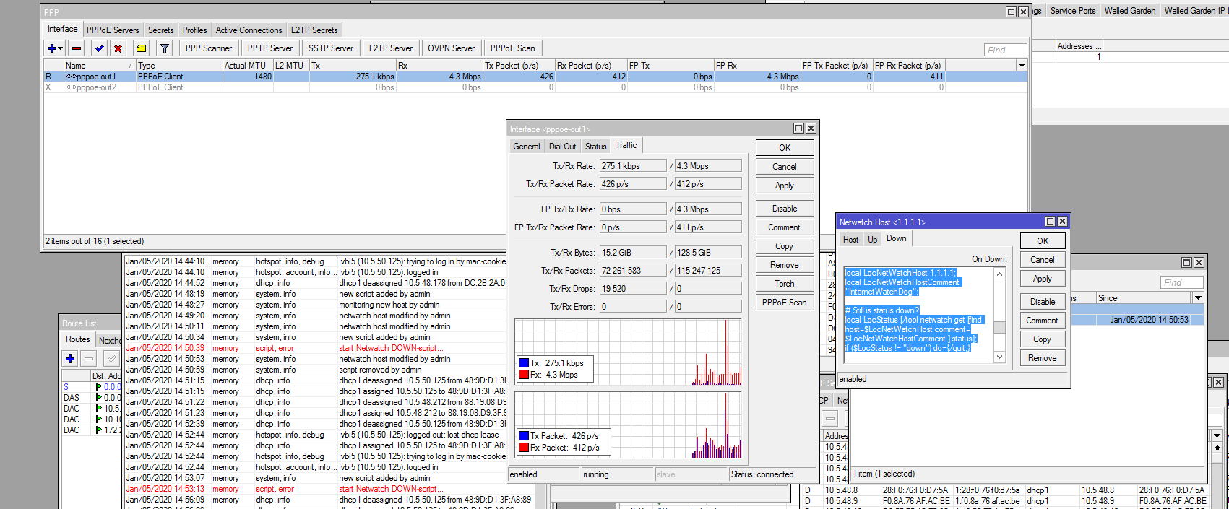Image resolution: width=1229 pixels, height=509 pixels.
Task: Click the blue plus icon in Route List window
Action: click(x=70, y=358)
